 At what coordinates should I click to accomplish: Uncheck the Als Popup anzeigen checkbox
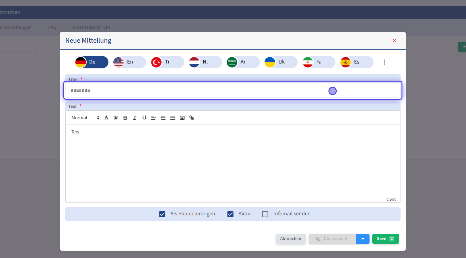click(x=162, y=214)
